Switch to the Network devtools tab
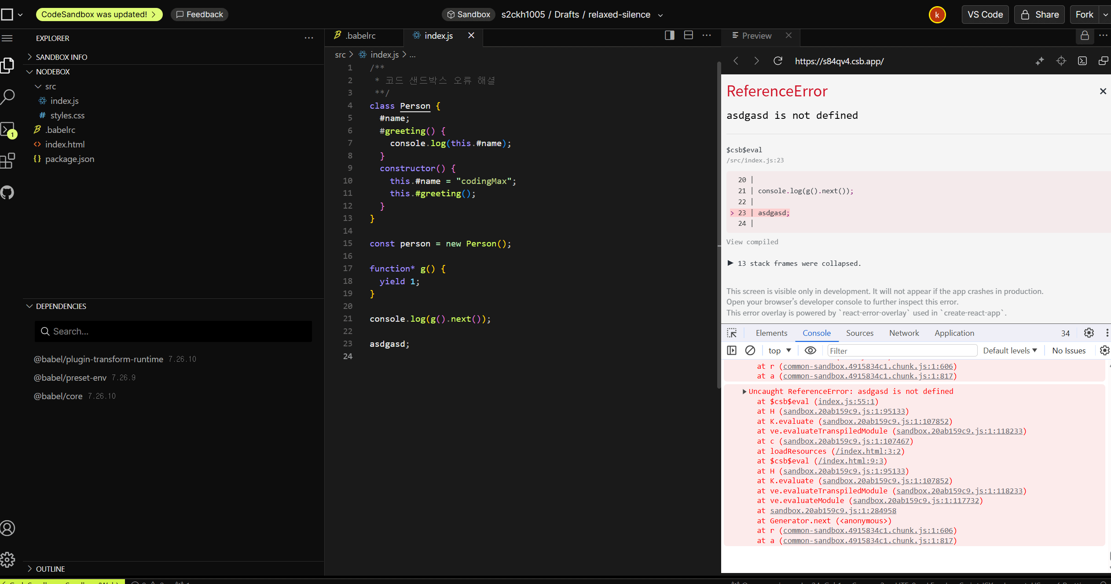Screen dimensions: 1111x584 coord(904,333)
